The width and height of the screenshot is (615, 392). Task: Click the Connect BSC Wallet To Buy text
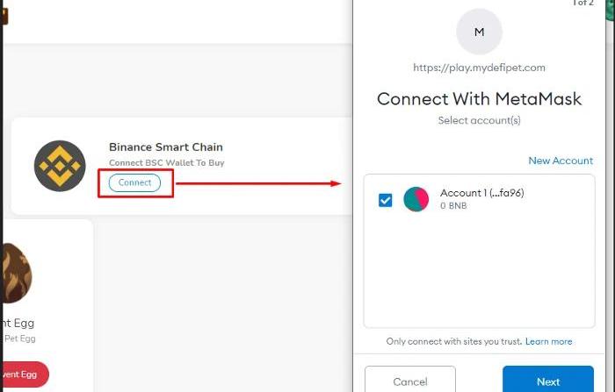pos(167,163)
